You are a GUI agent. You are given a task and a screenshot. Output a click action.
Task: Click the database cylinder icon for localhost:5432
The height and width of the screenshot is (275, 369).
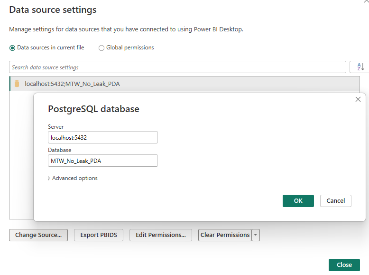coord(17,84)
